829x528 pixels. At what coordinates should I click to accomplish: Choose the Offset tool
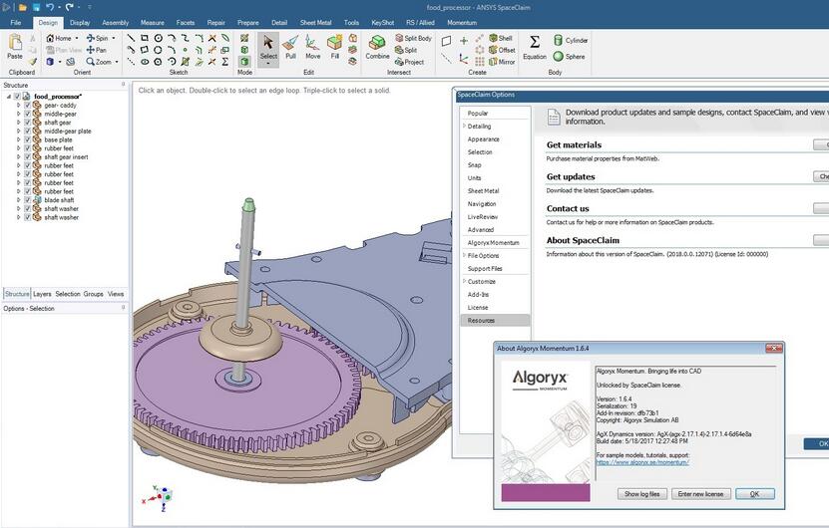pos(502,50)
